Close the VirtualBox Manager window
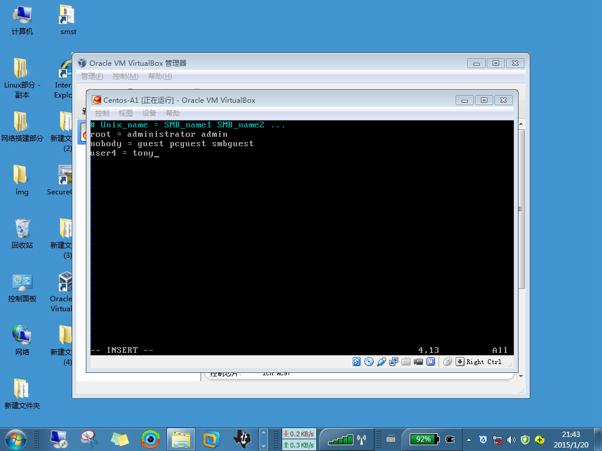This screenshot has width=602, height=451. (x=515, y=63)
